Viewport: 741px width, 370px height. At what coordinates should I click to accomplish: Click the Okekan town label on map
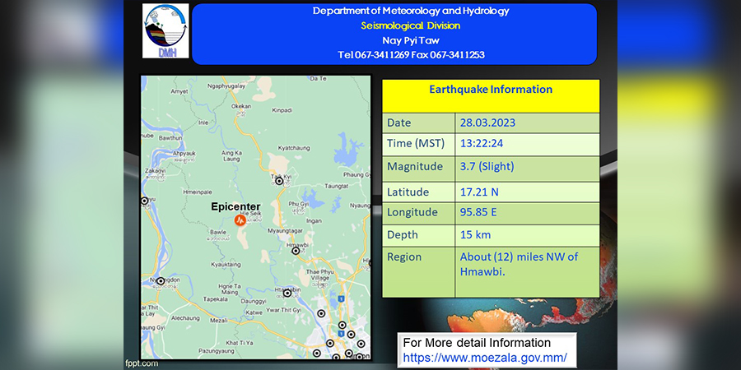coord(240,107)
